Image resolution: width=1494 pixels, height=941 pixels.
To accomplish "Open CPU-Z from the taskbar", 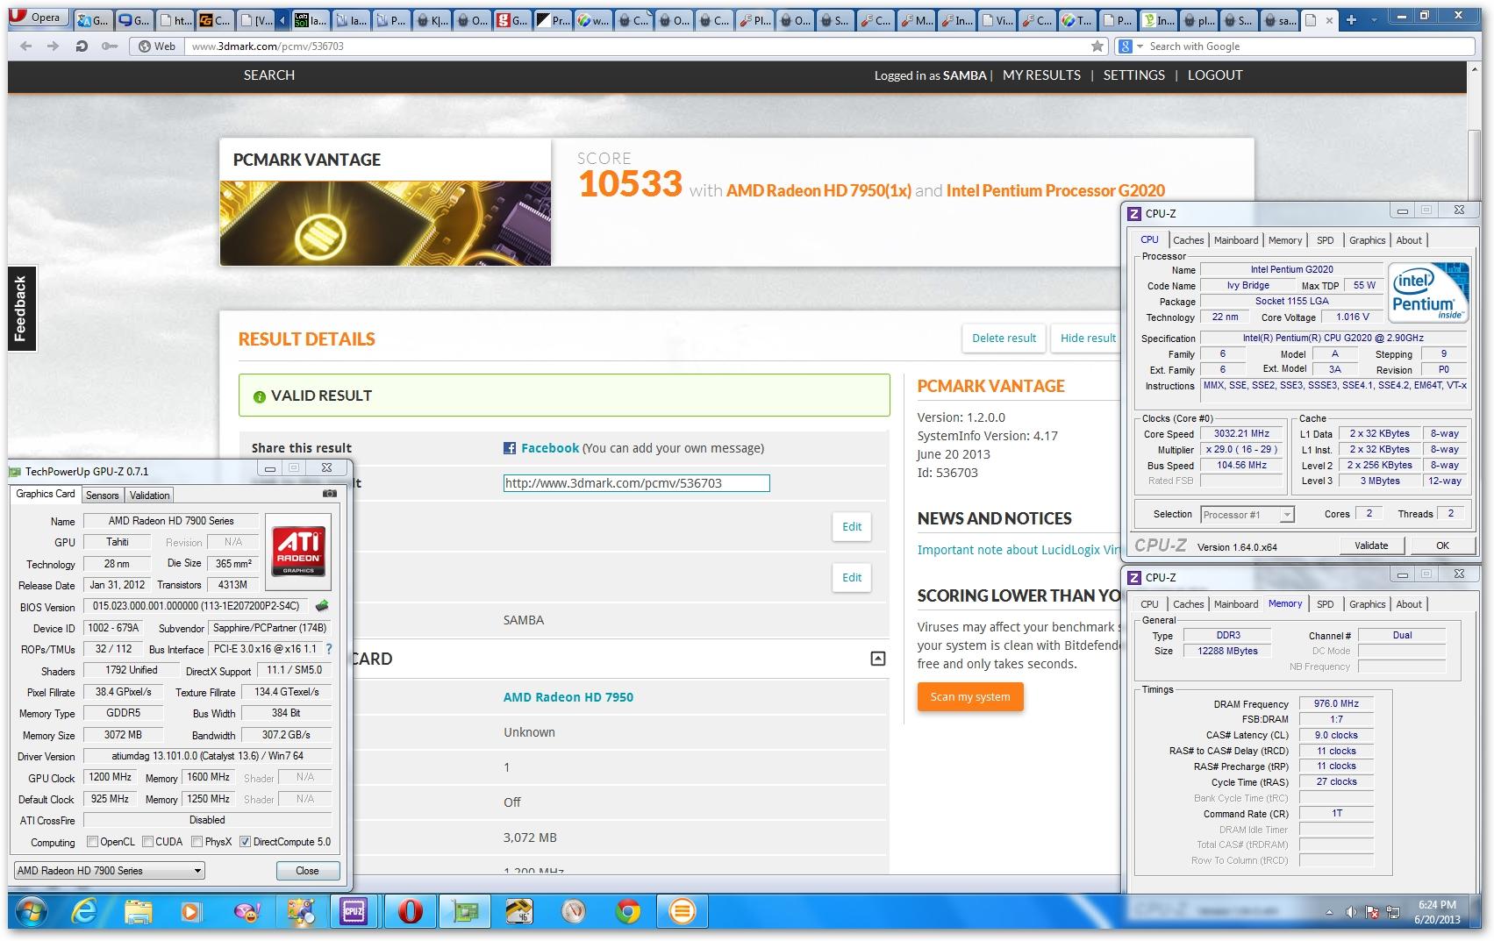I will tap(354, 912).
